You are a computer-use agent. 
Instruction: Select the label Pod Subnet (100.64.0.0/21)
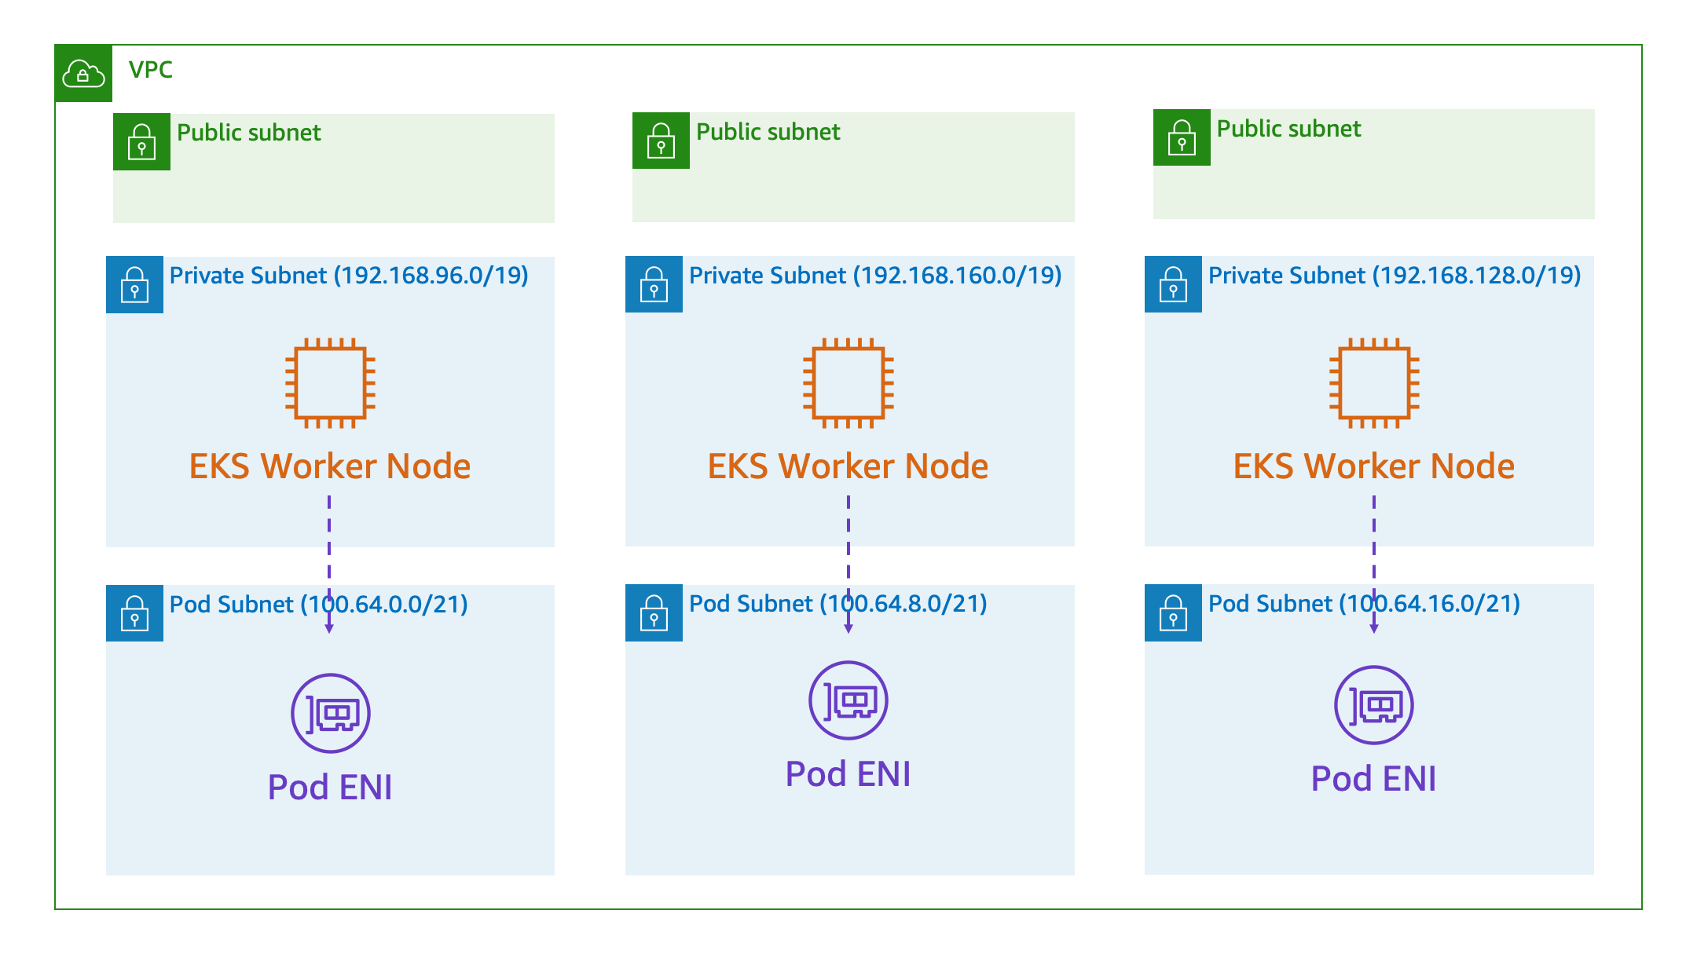[x=319, y=605]
